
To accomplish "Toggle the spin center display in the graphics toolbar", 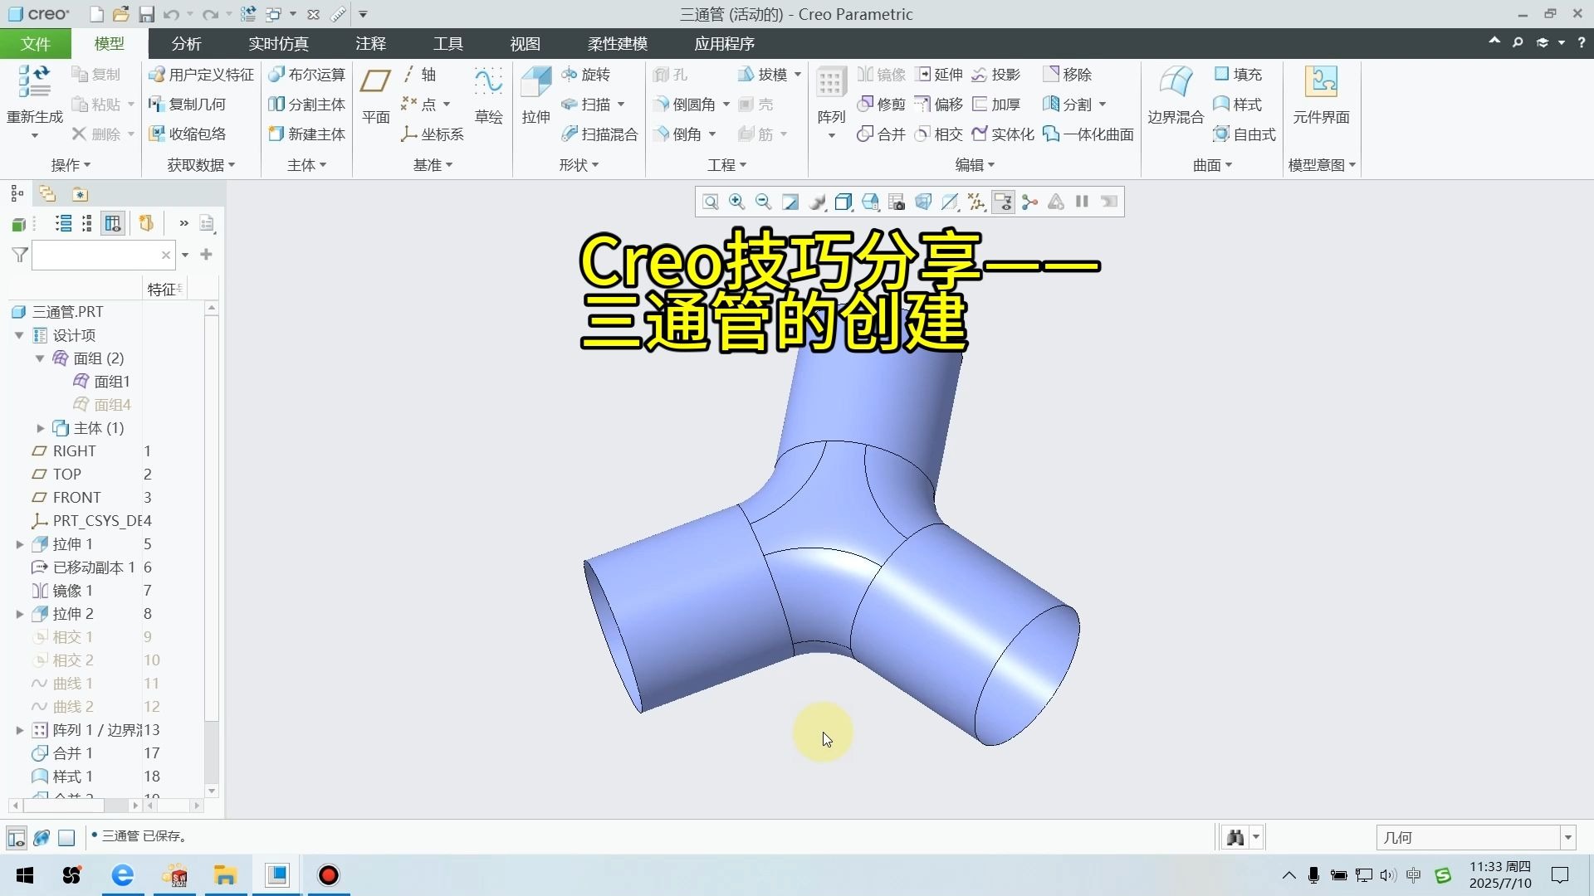I will coord(1029,202).
